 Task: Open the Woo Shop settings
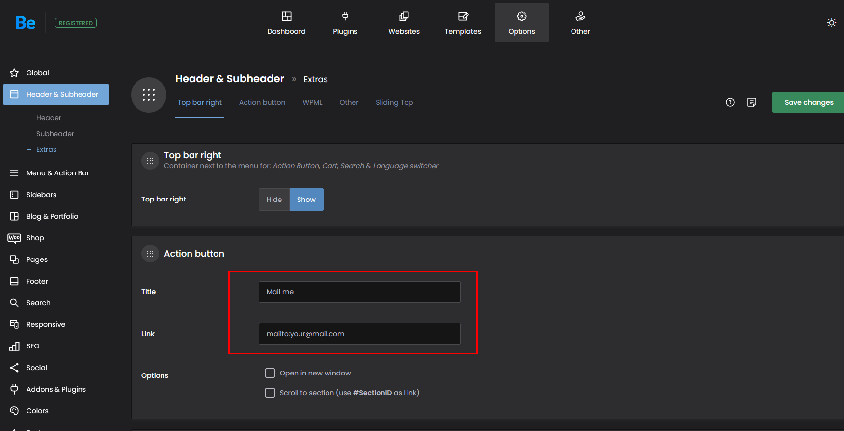pos(56,238)
